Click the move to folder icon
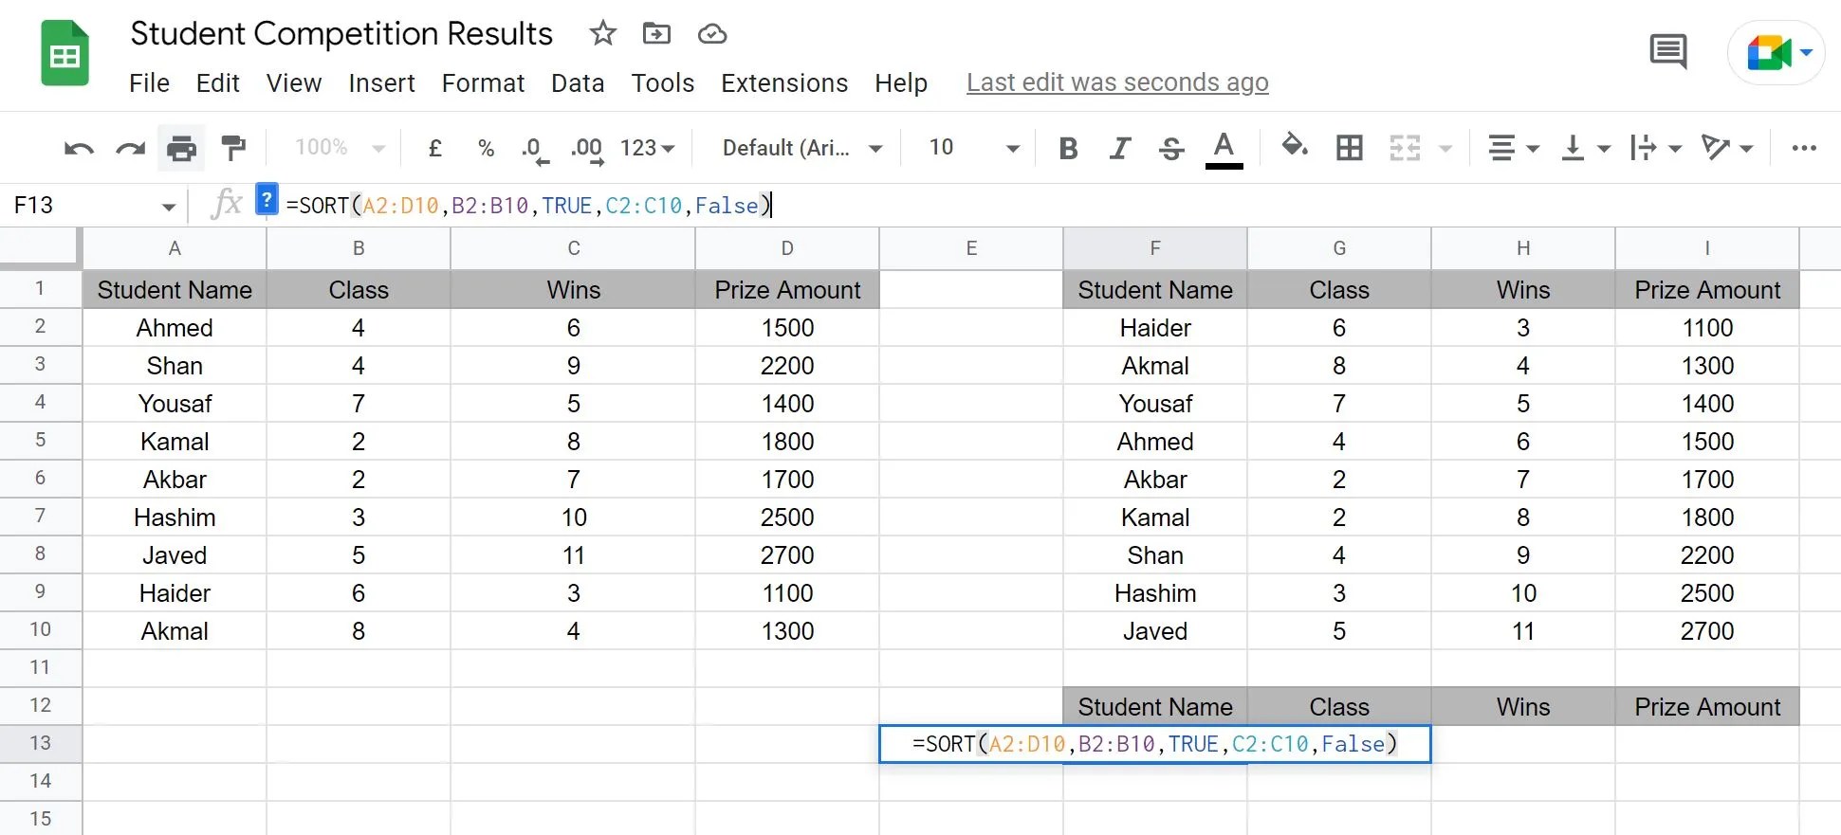 coord(656,34)
